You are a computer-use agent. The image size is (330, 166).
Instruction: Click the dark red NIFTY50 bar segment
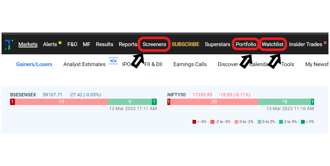[x=169, y=102]
